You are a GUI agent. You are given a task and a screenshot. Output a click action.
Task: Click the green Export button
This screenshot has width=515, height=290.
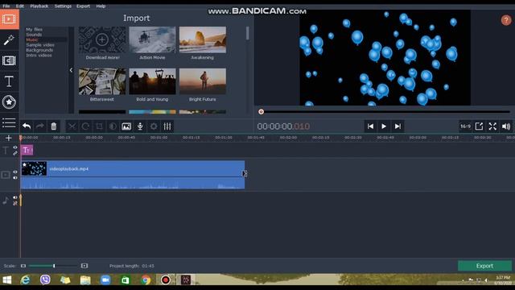[x=484, y=266]
